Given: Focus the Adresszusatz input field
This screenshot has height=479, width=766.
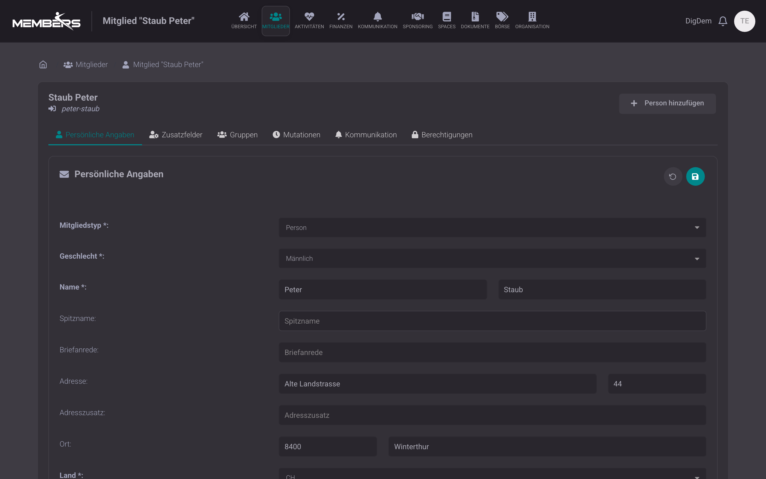Looking at the screenshot, I should pos(492,415).
